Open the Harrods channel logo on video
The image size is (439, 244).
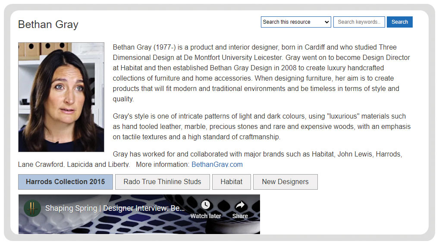[32, 208]
